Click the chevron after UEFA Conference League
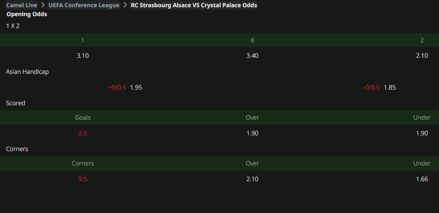The image size is (439, 213). click(125, 5)
